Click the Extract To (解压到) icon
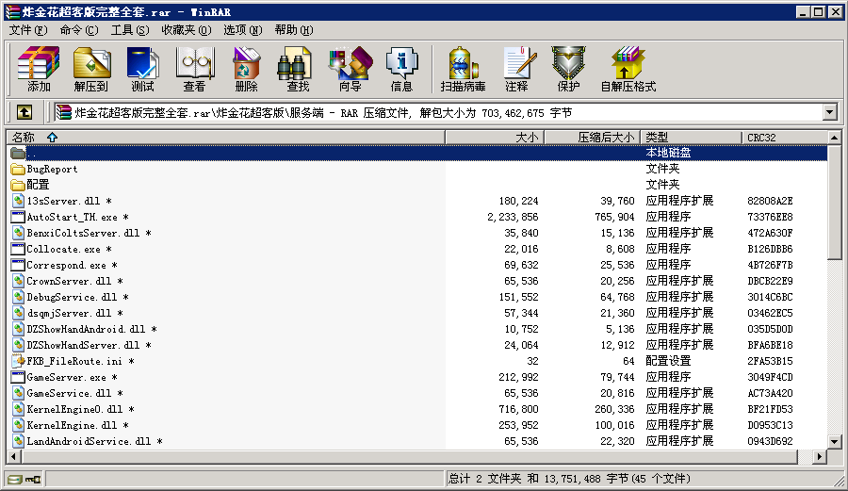Image resolution: width=848 pixels, height=491 pixels. (91, 70)
